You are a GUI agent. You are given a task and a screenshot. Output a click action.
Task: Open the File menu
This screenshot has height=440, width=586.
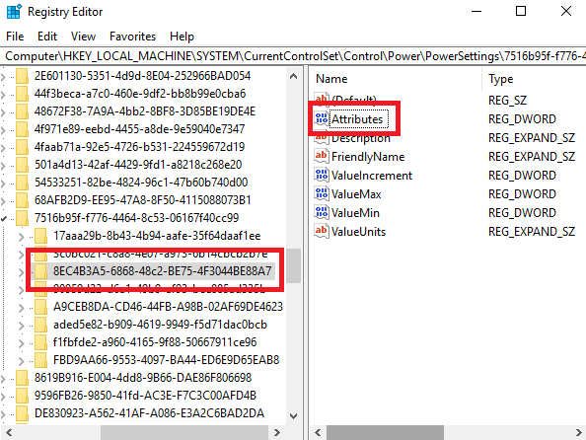pos(15,37)
